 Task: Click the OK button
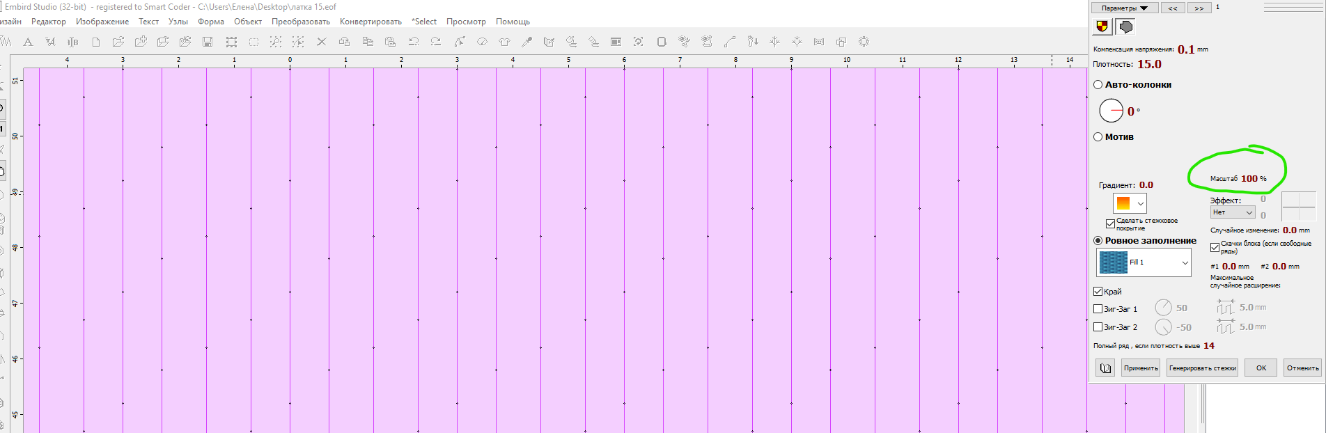(1261, 368)
